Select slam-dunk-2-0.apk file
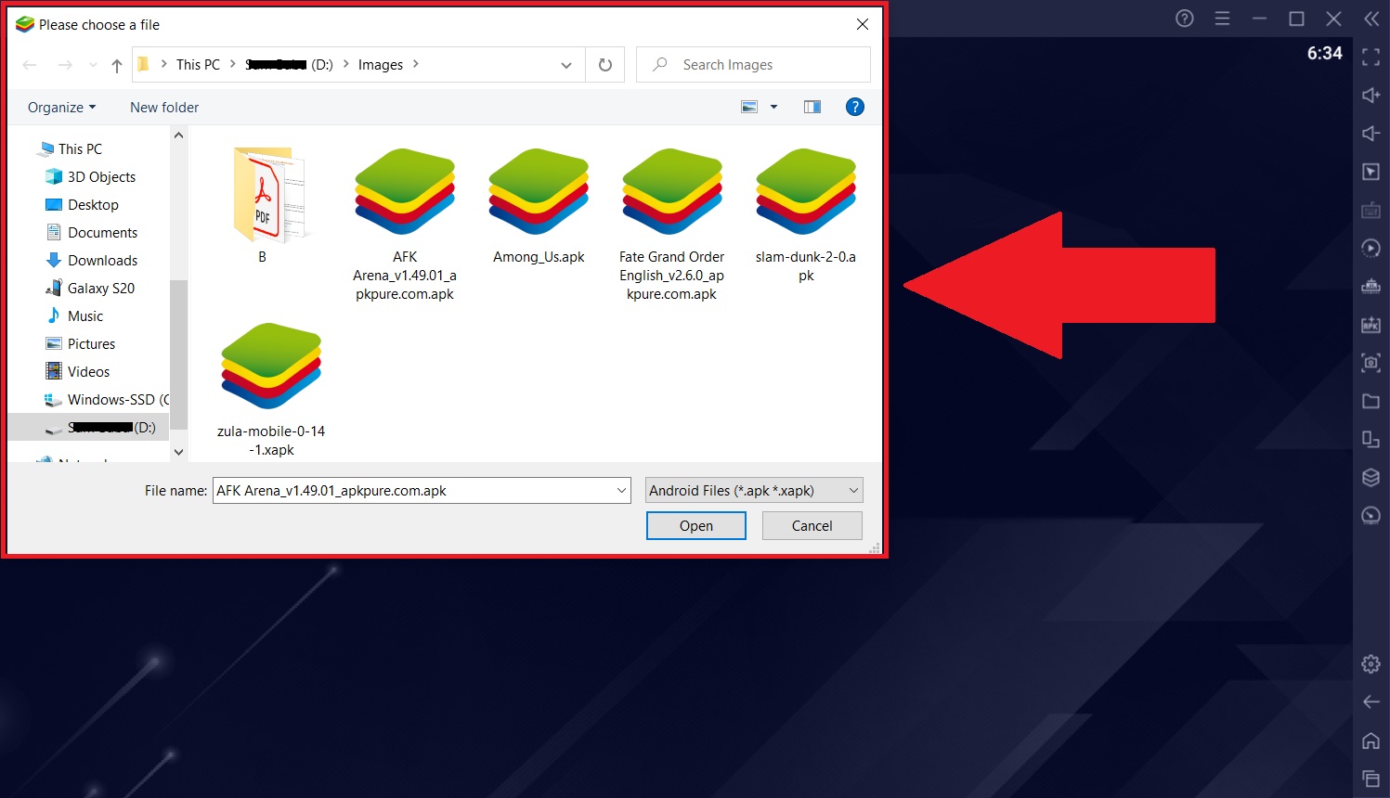Screen dimensions: 1390x798 pyautogui.click(x=806, y=214)
